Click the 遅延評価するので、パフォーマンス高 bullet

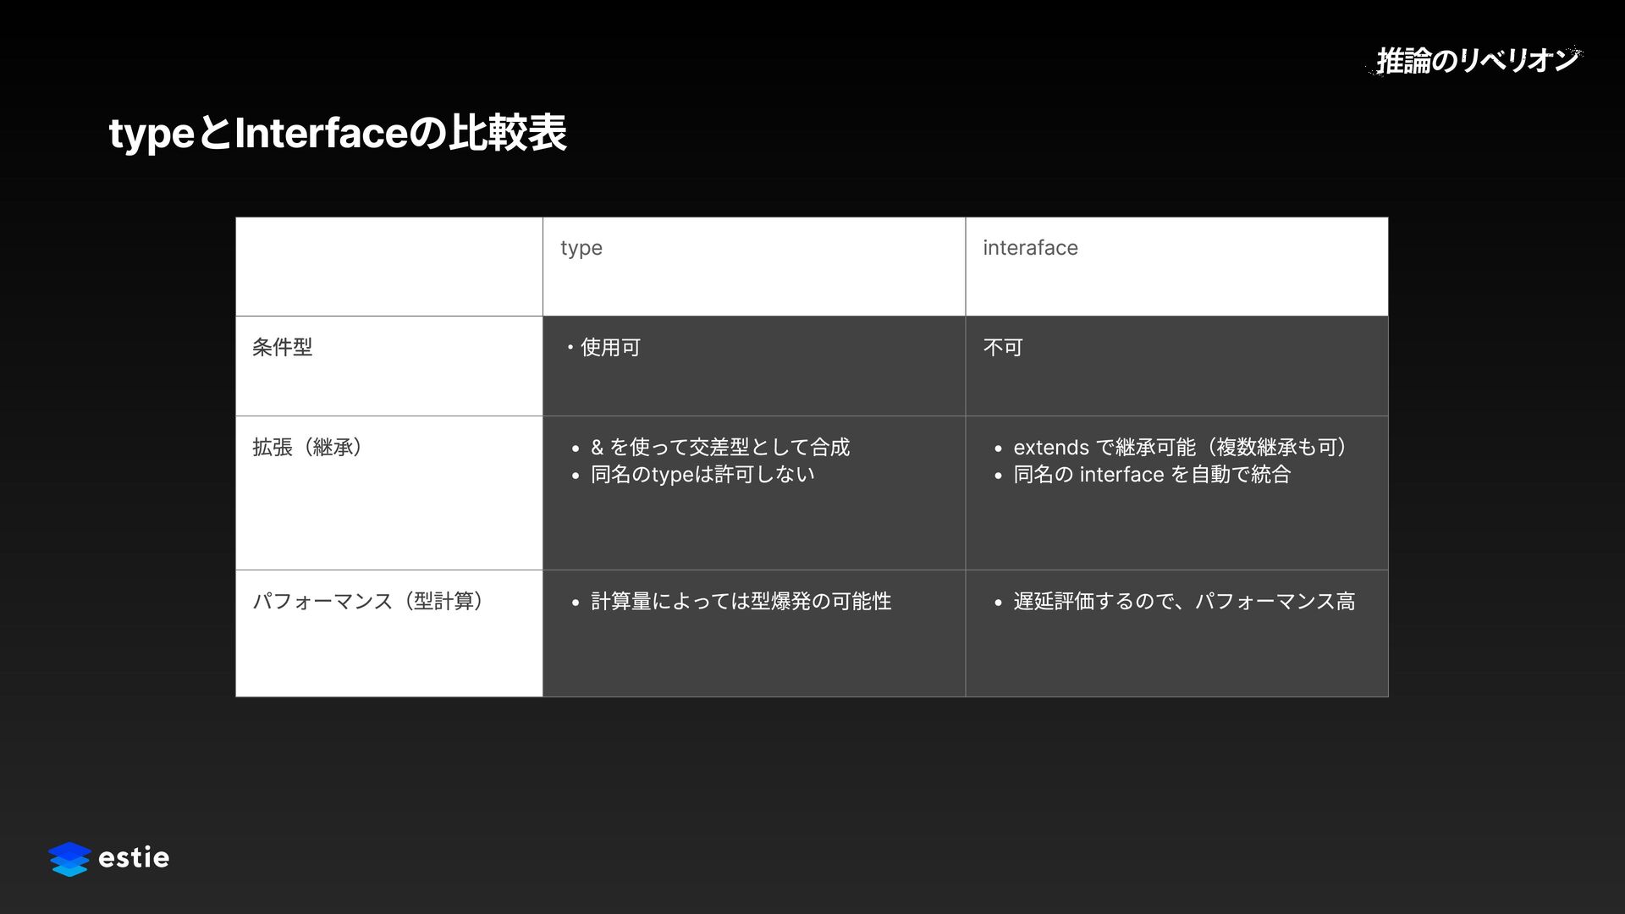coord(1184,601)
